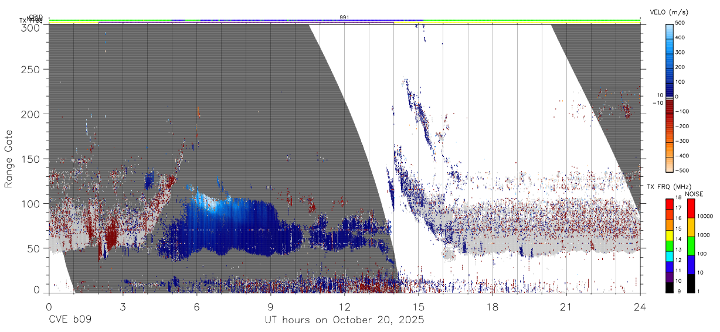Screen dimensions: 720x332
Task: Click the 1 label on NOISE scale
Action: click(699, 291)
